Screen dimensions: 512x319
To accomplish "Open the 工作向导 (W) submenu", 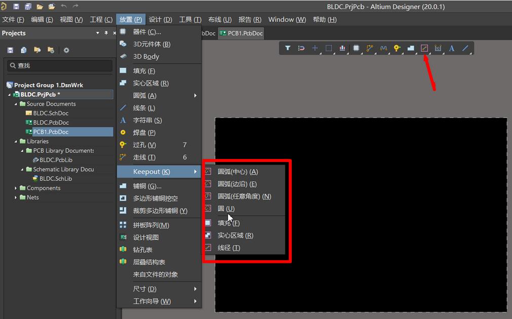I will point(159,301).
